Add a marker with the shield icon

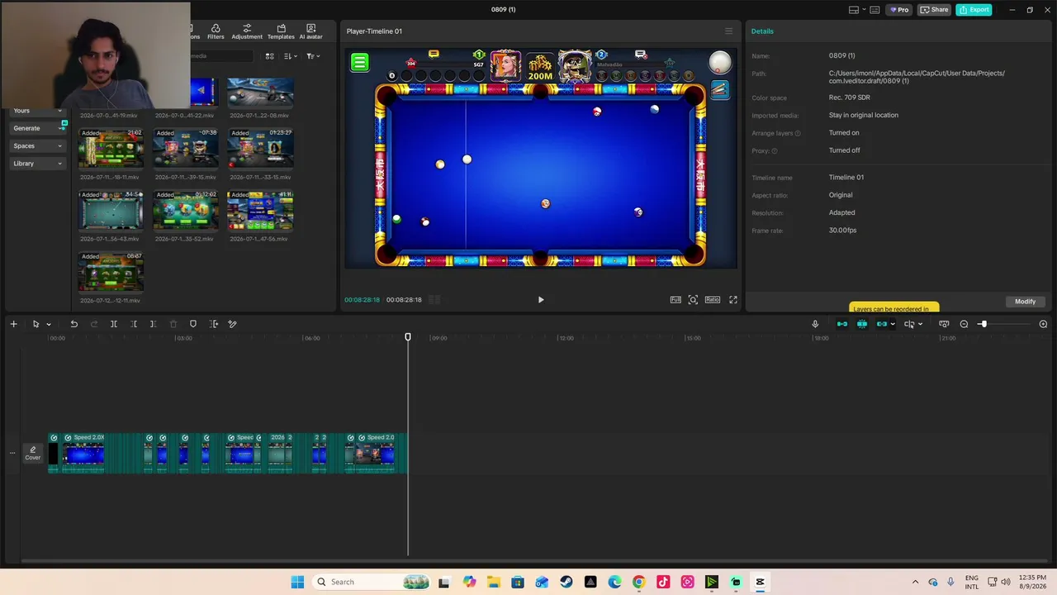193,324
